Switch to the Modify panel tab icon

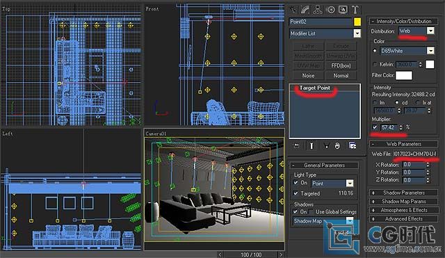tap(305, 10)
